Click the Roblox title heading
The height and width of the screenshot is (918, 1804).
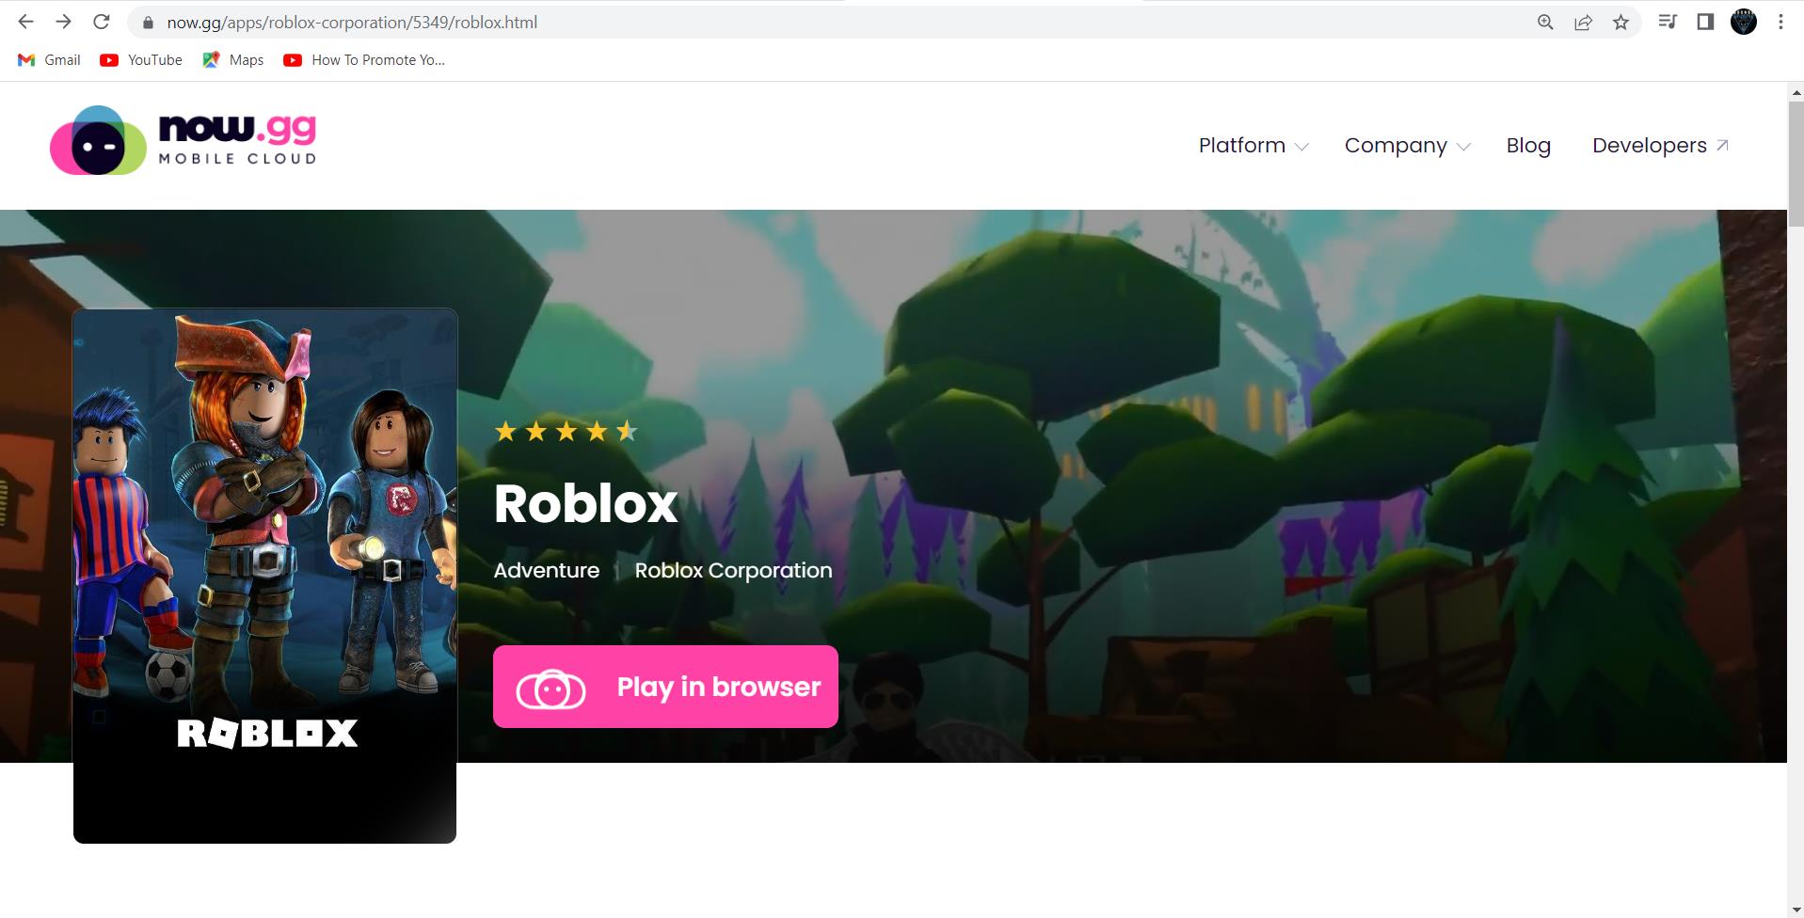pos(585,503)
